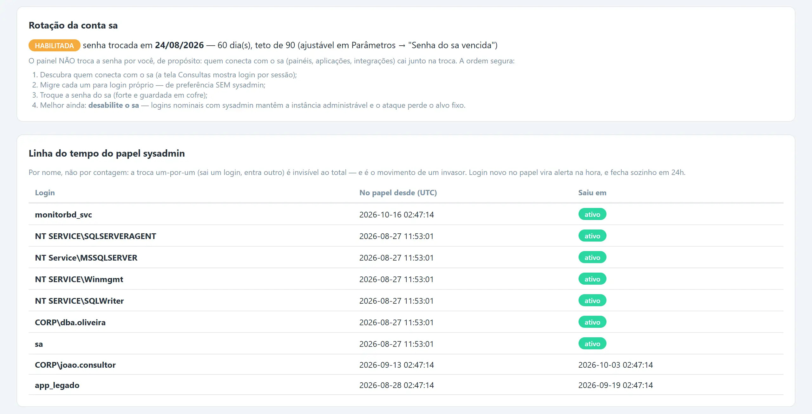Viewport: 812px width, 414px height.
Task: Click the 'ativo' badge for monitorbd_svc
Action: pos(592,214)
